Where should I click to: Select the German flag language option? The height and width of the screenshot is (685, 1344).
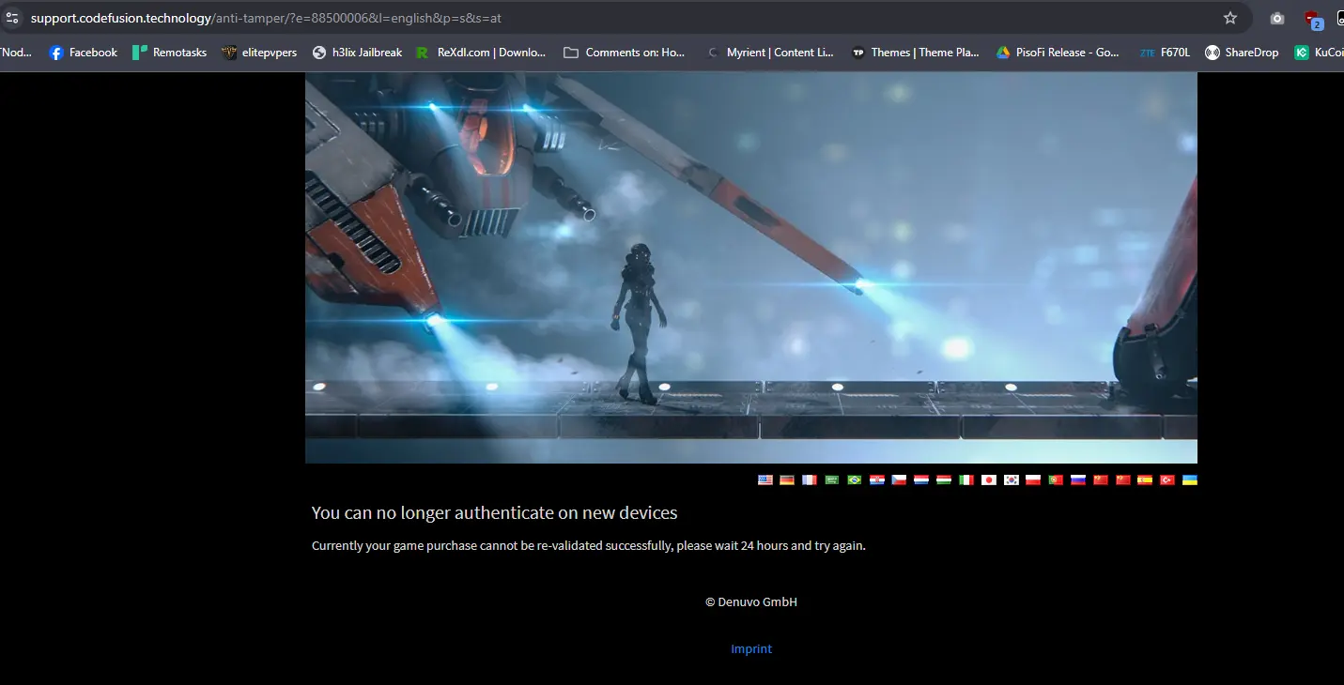tap(787, 479)
